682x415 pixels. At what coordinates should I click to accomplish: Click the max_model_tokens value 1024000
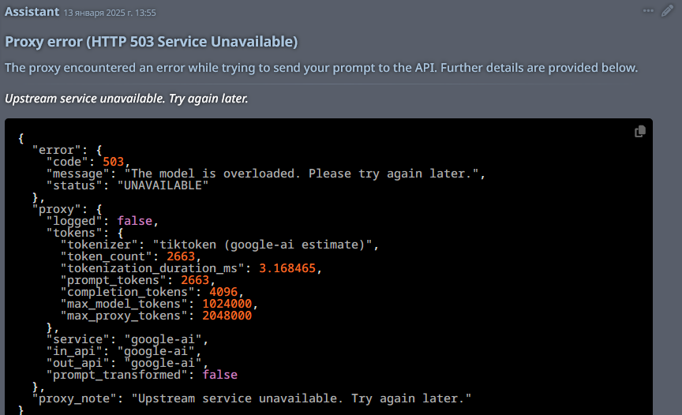227,303
